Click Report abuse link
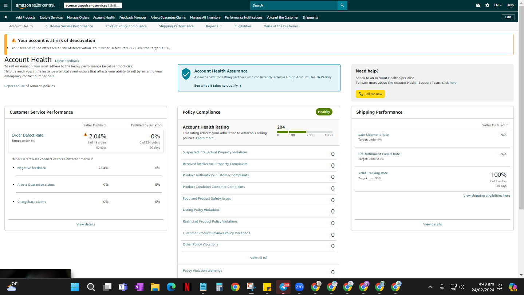 [x=15, y=86]
